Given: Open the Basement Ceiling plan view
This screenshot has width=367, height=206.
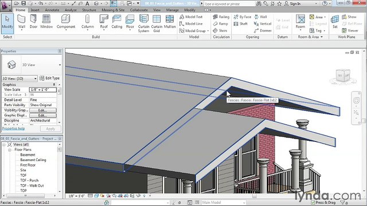Looking at the screenshot, I should click(33, 160).
